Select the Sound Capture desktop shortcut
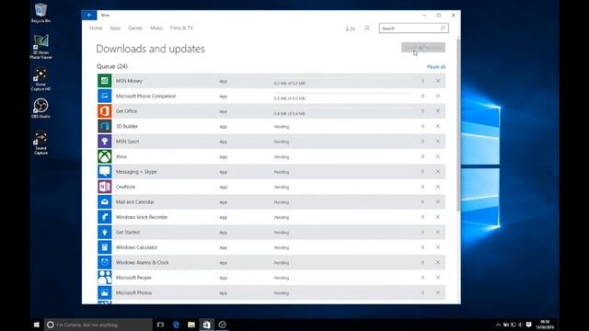Screen dimensions: 589x331 (x=40, y=143)
